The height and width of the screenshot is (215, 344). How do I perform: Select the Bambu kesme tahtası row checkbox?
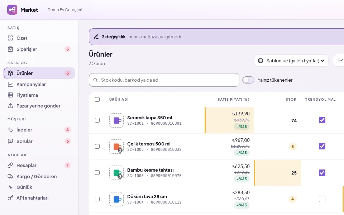tap(97, 173)
